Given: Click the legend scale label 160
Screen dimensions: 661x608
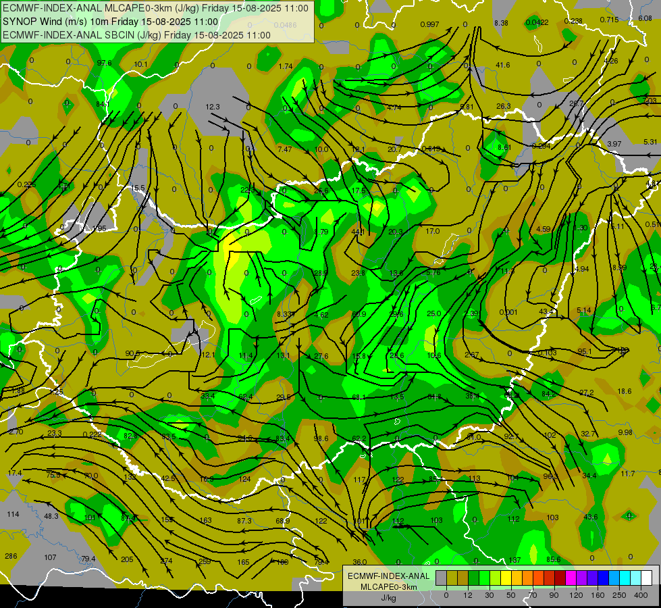Looking at the screenshot, I should (x=598, y=595).
